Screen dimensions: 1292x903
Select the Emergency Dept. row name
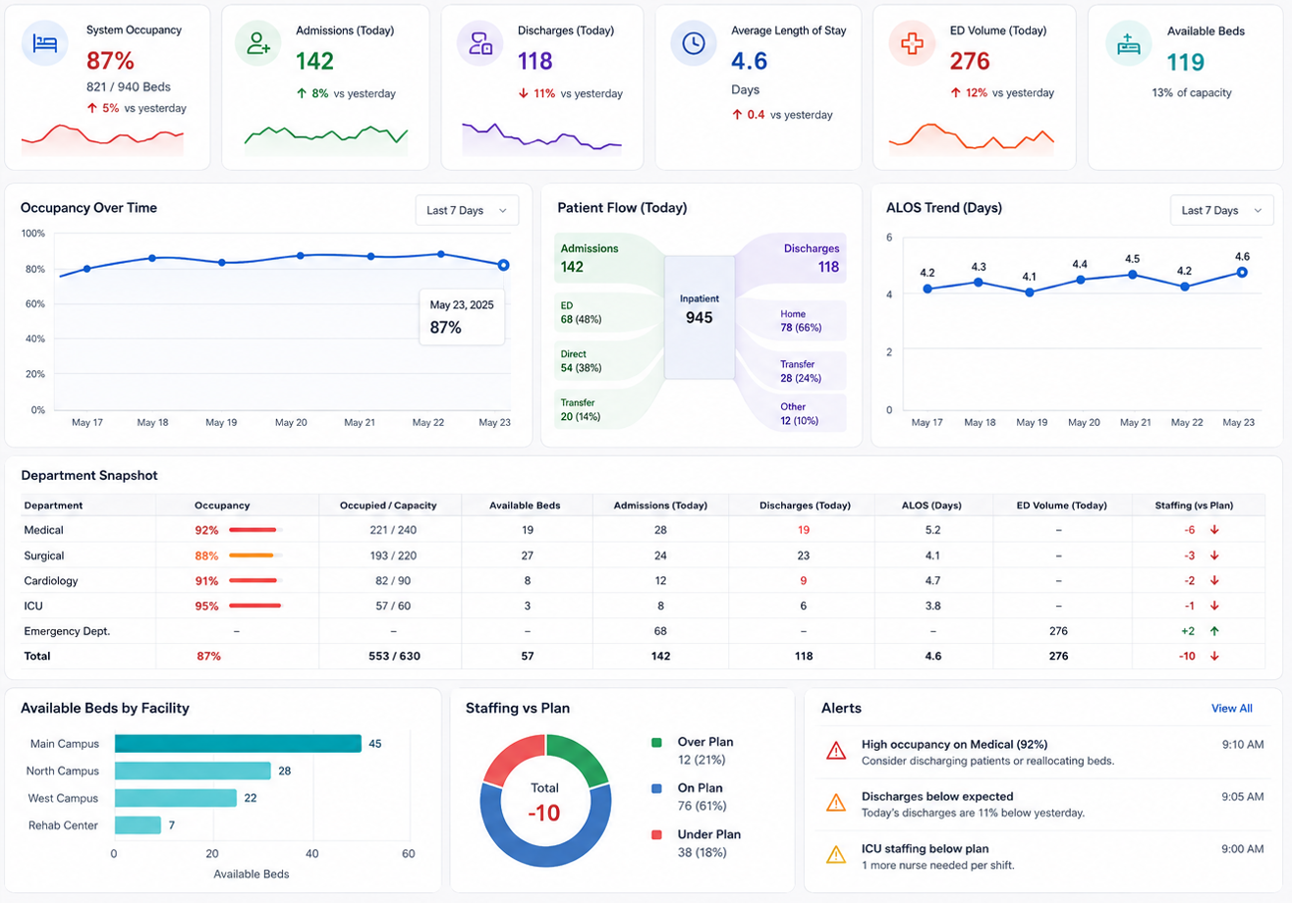pyautogui.click(x=67, y=631)
